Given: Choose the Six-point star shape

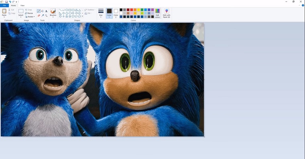Looking at the screenshot, I should [70, 16].
